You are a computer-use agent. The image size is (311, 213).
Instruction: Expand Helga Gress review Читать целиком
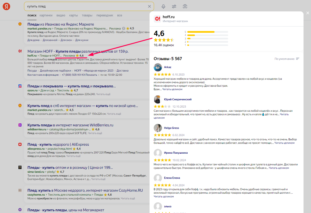(x=285, y=143)
